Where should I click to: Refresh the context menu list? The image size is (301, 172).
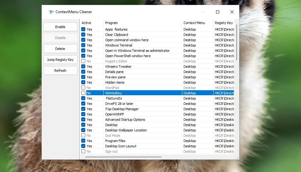[x=60, y=71]
